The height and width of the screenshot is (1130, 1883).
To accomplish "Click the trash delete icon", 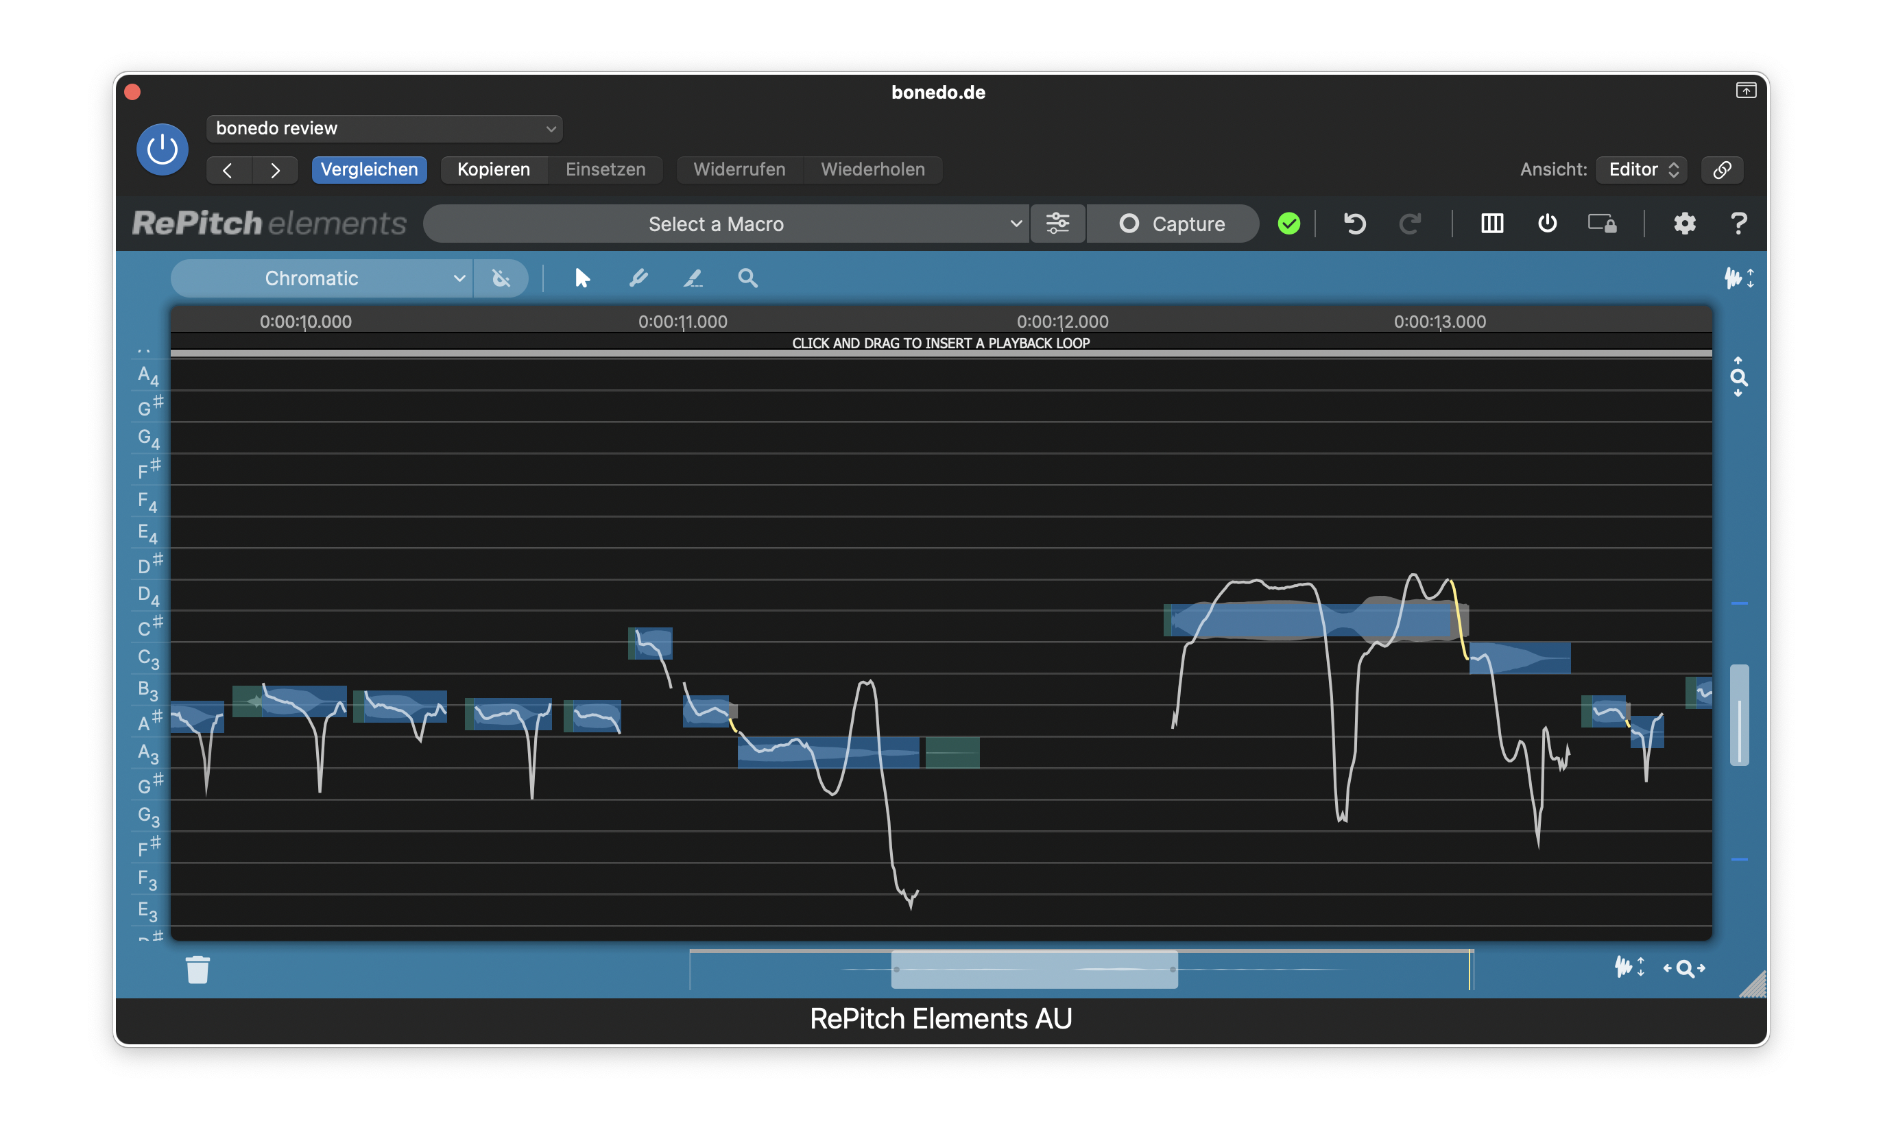I will 197,970.
